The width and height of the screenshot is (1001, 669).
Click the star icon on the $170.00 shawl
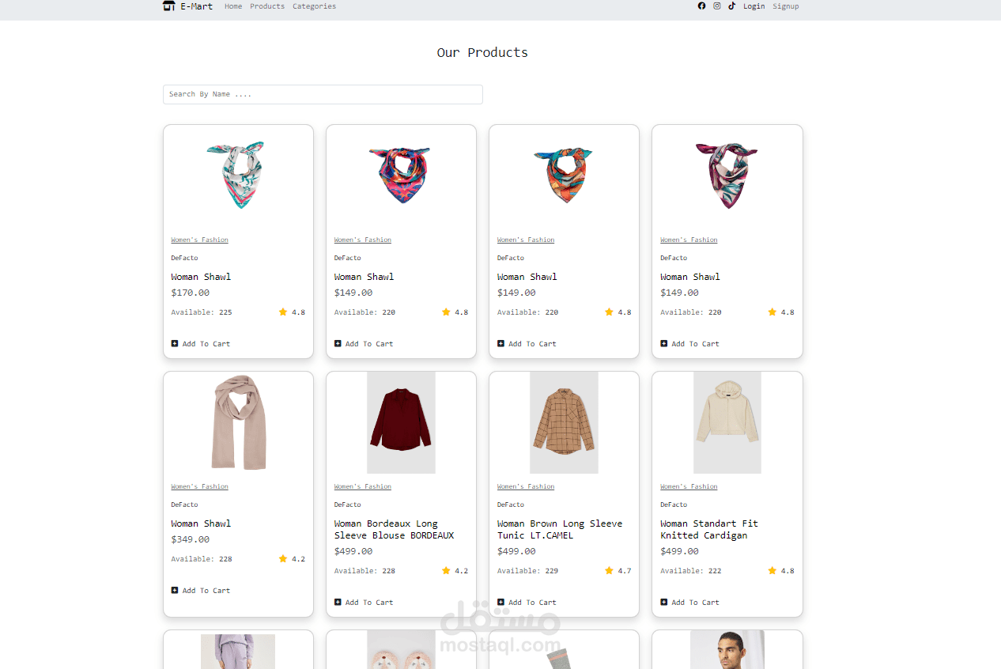(x=283, y=312)
